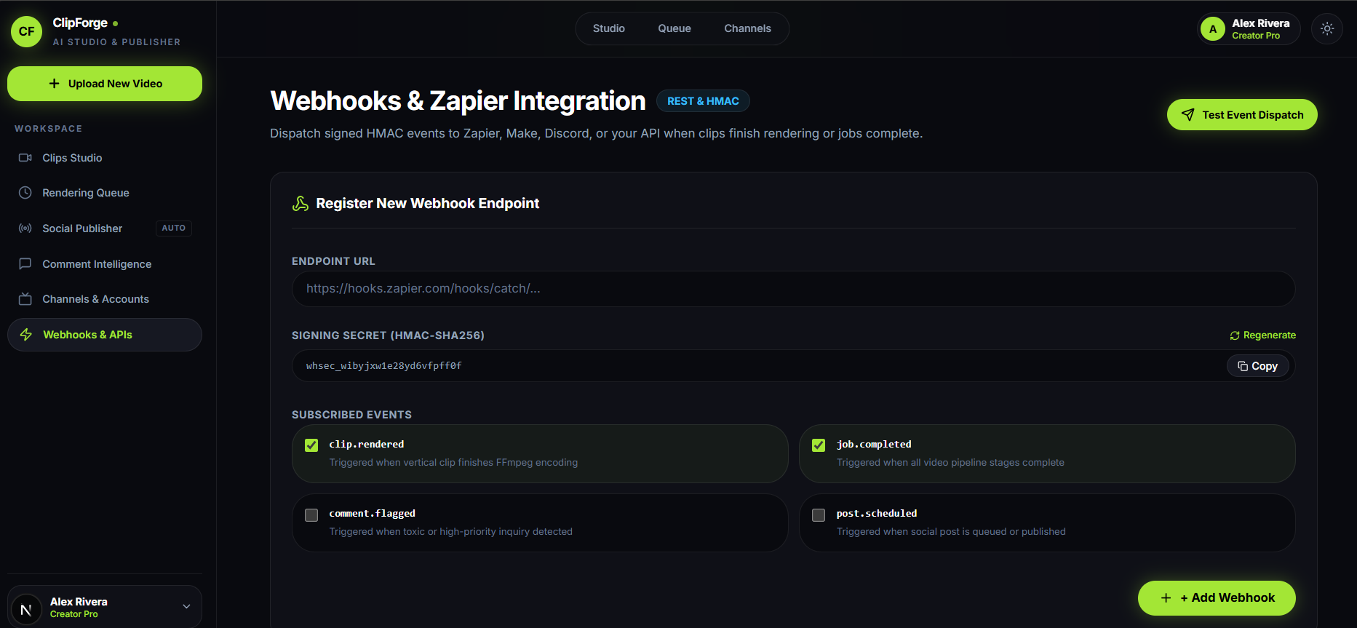Viewport: 1357px width, 628px height.
Task: Enable the post.scheduled event checkbox
Action: (819, 515)
